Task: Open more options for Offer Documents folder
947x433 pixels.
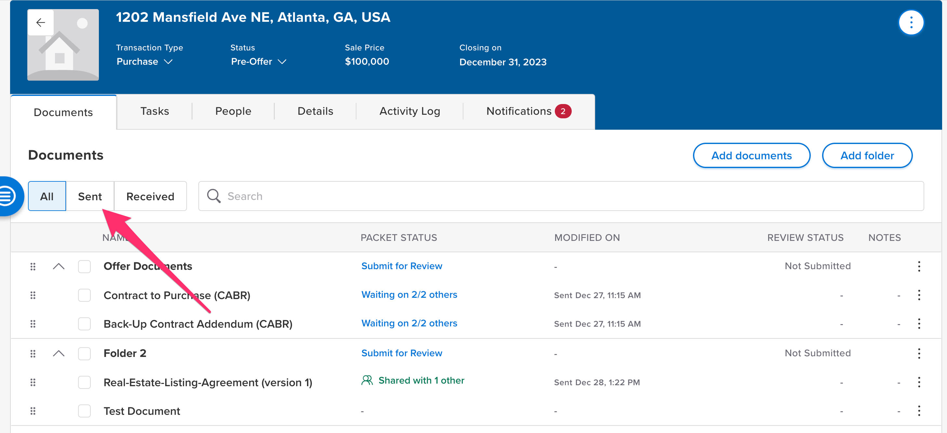Action: coord(919,266)
